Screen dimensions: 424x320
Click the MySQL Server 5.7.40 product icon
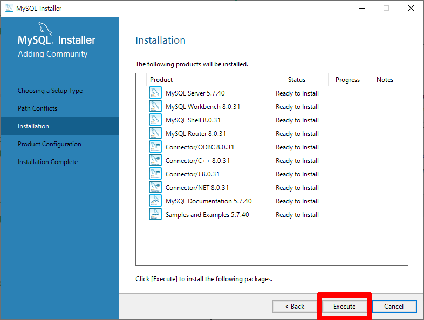pyautogui.click(x=155, y=93)
